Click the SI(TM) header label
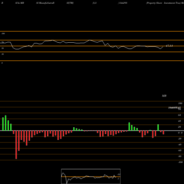184x184 pixels. [70, 3]
